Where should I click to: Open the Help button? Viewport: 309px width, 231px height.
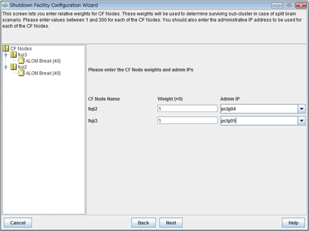coord(293,223)
